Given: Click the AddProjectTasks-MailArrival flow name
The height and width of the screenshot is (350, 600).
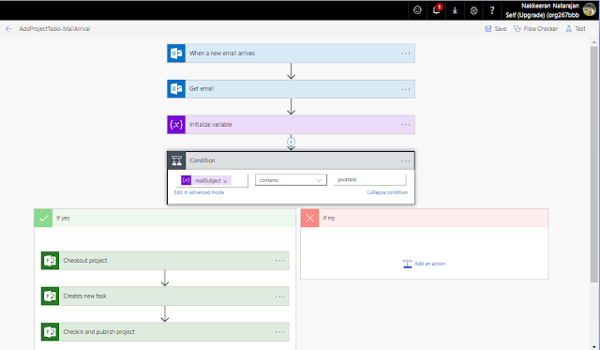Looking at the screenshot, I should (x=54, y=29).
